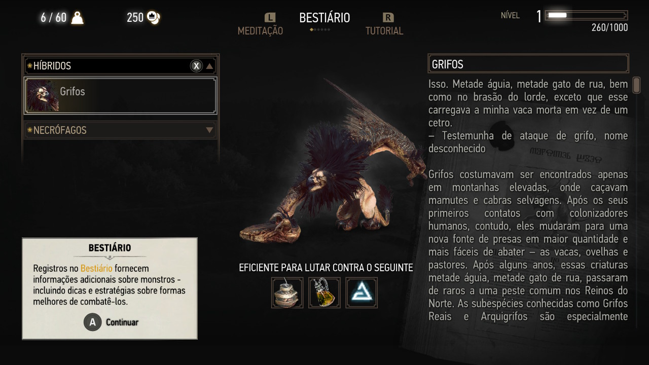Click the A button icon beside Continuar

tap(92, 322)
